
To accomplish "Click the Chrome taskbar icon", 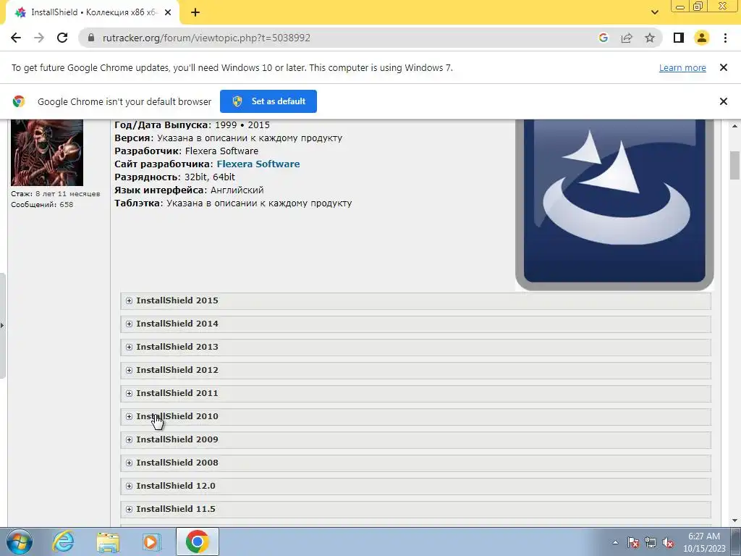I will coord(197,542).
